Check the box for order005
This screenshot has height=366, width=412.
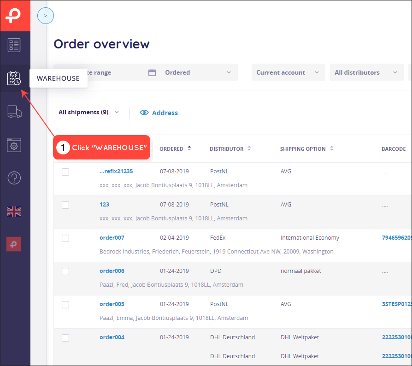[65, 305]
